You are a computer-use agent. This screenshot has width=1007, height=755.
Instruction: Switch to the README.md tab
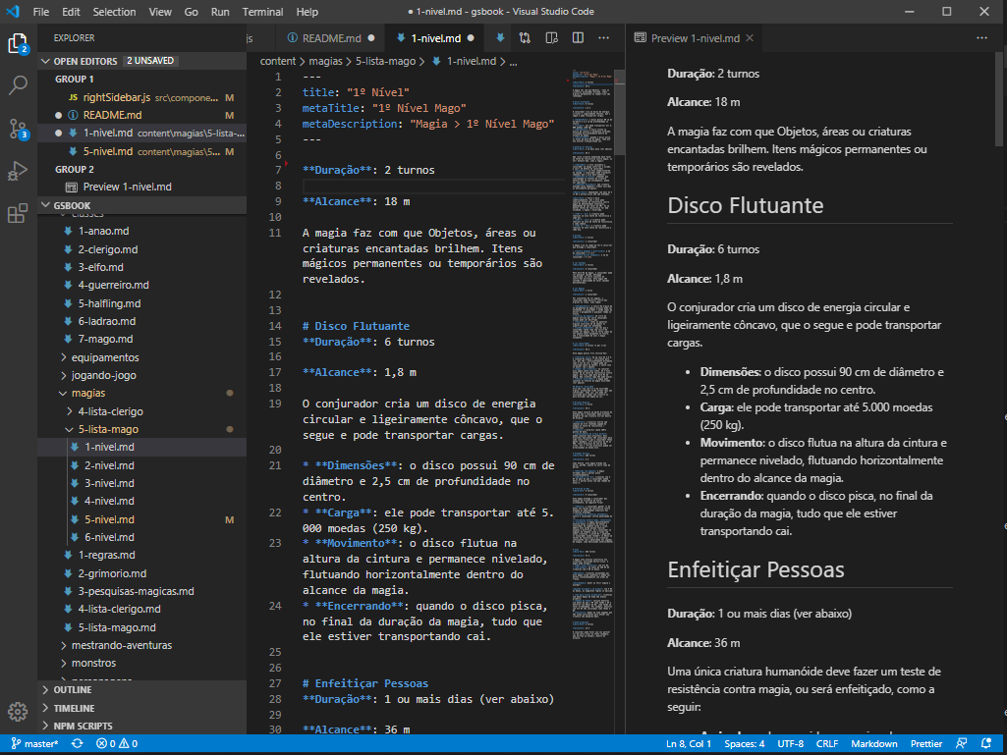330,38
